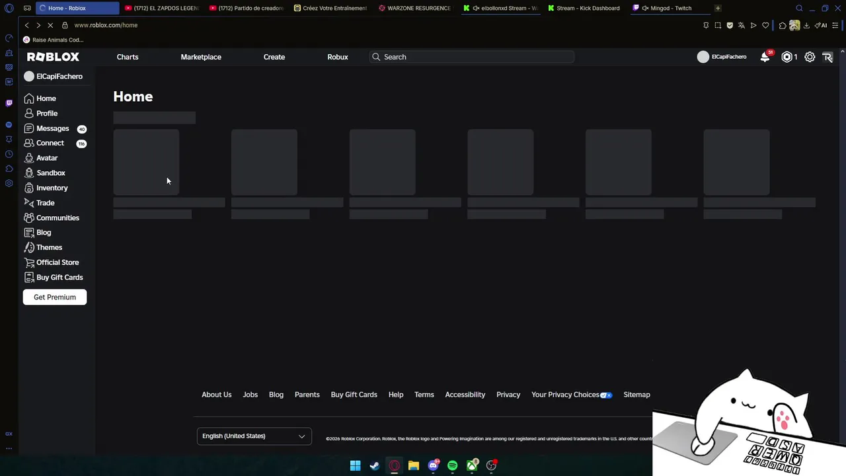Open the Profile link in sidebar
The image size is (846, 476).
click(x=47, y=114)
